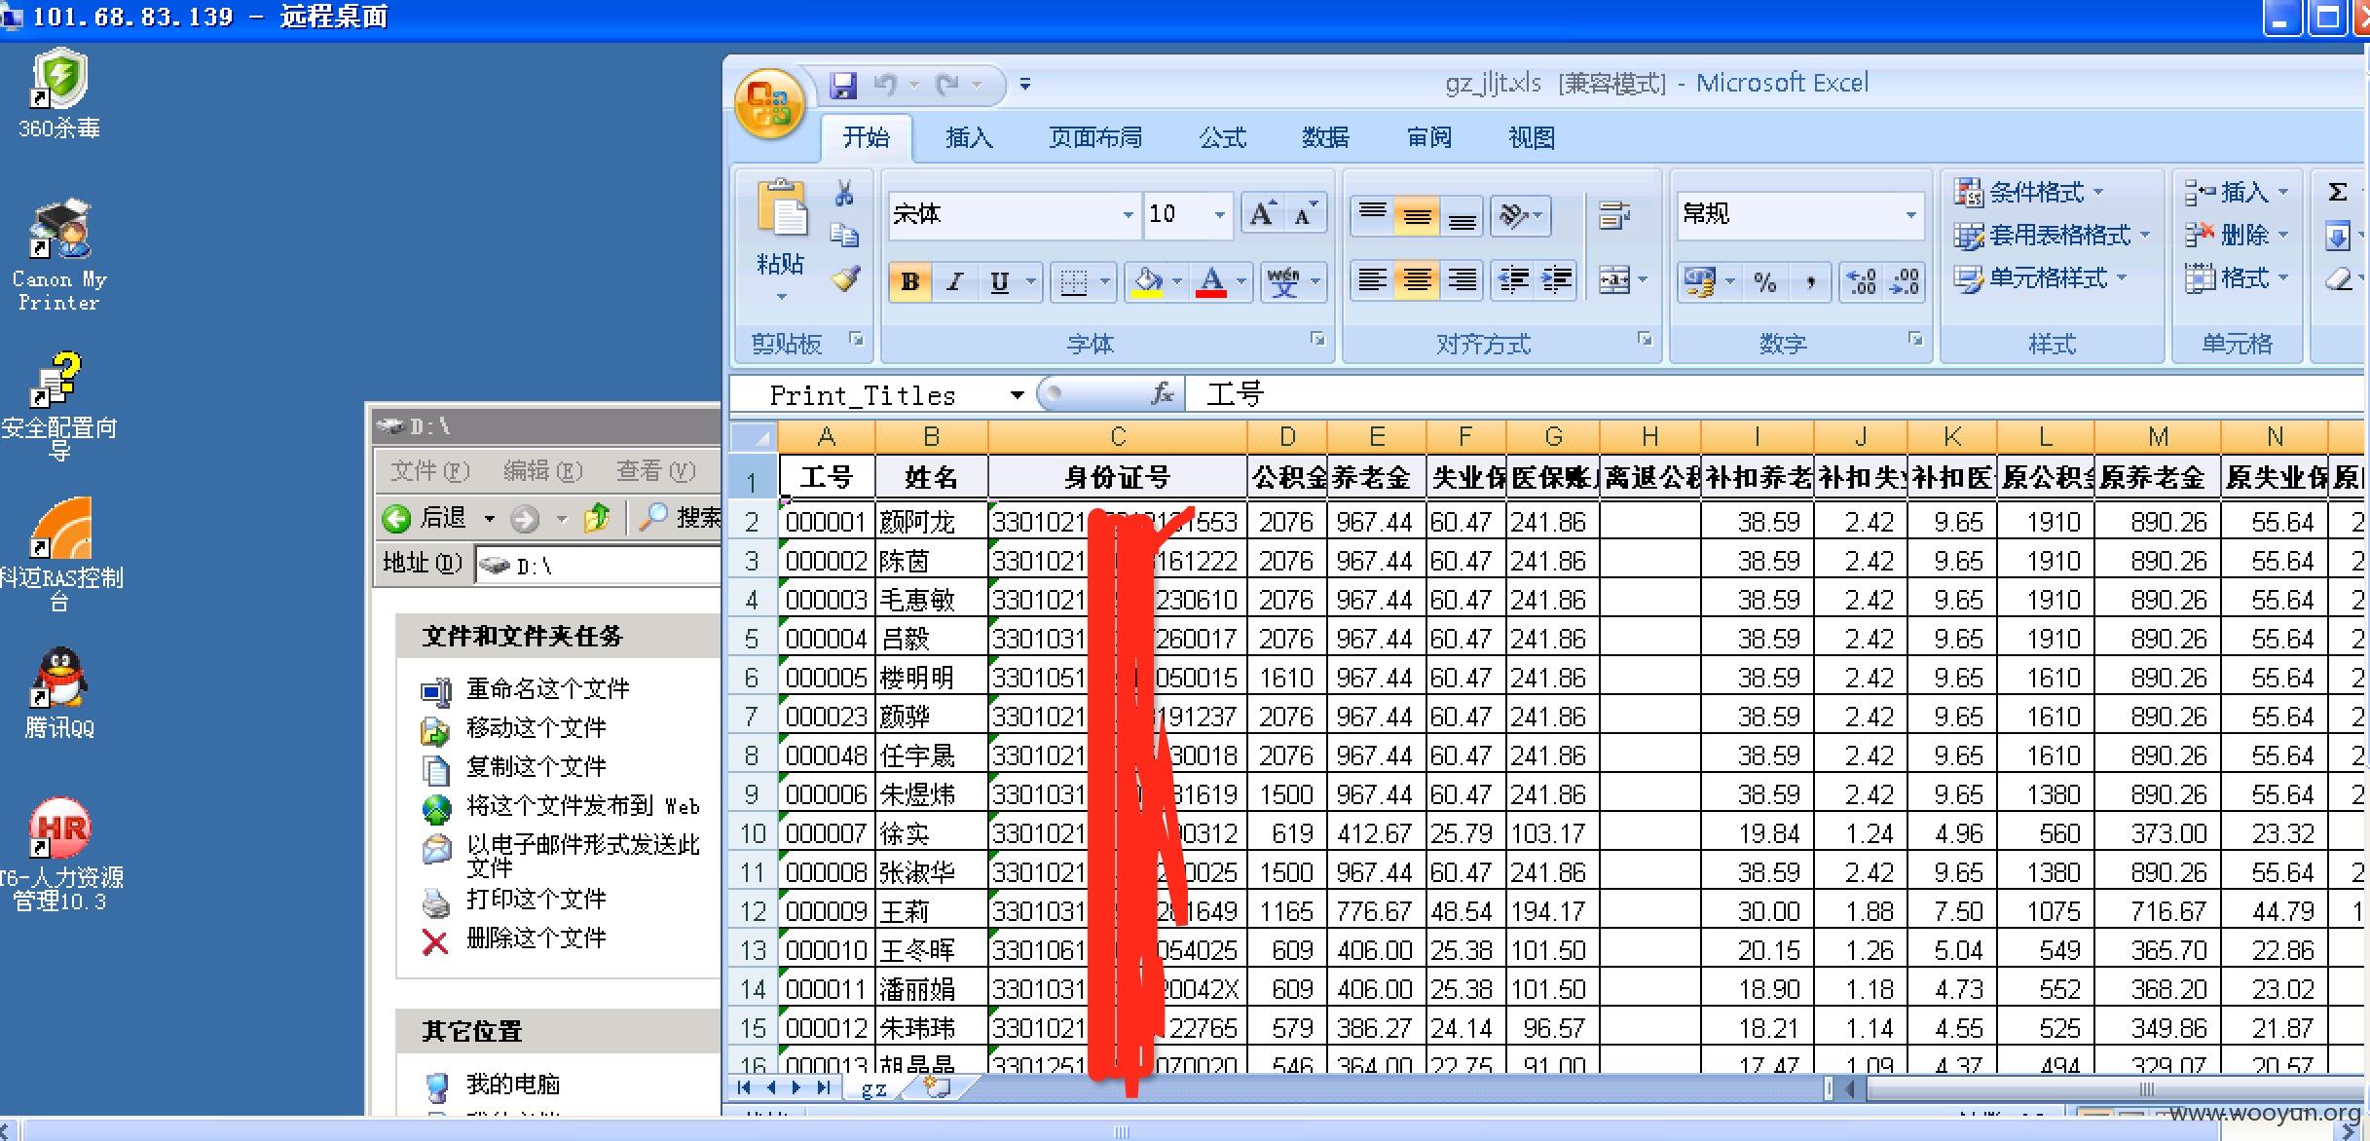
Task: Align text left
Action: pos(1373,281)
